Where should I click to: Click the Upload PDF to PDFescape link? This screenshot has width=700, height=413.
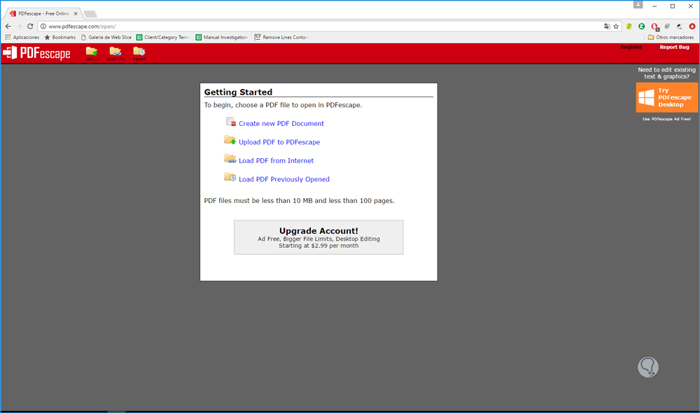[279, 142]
